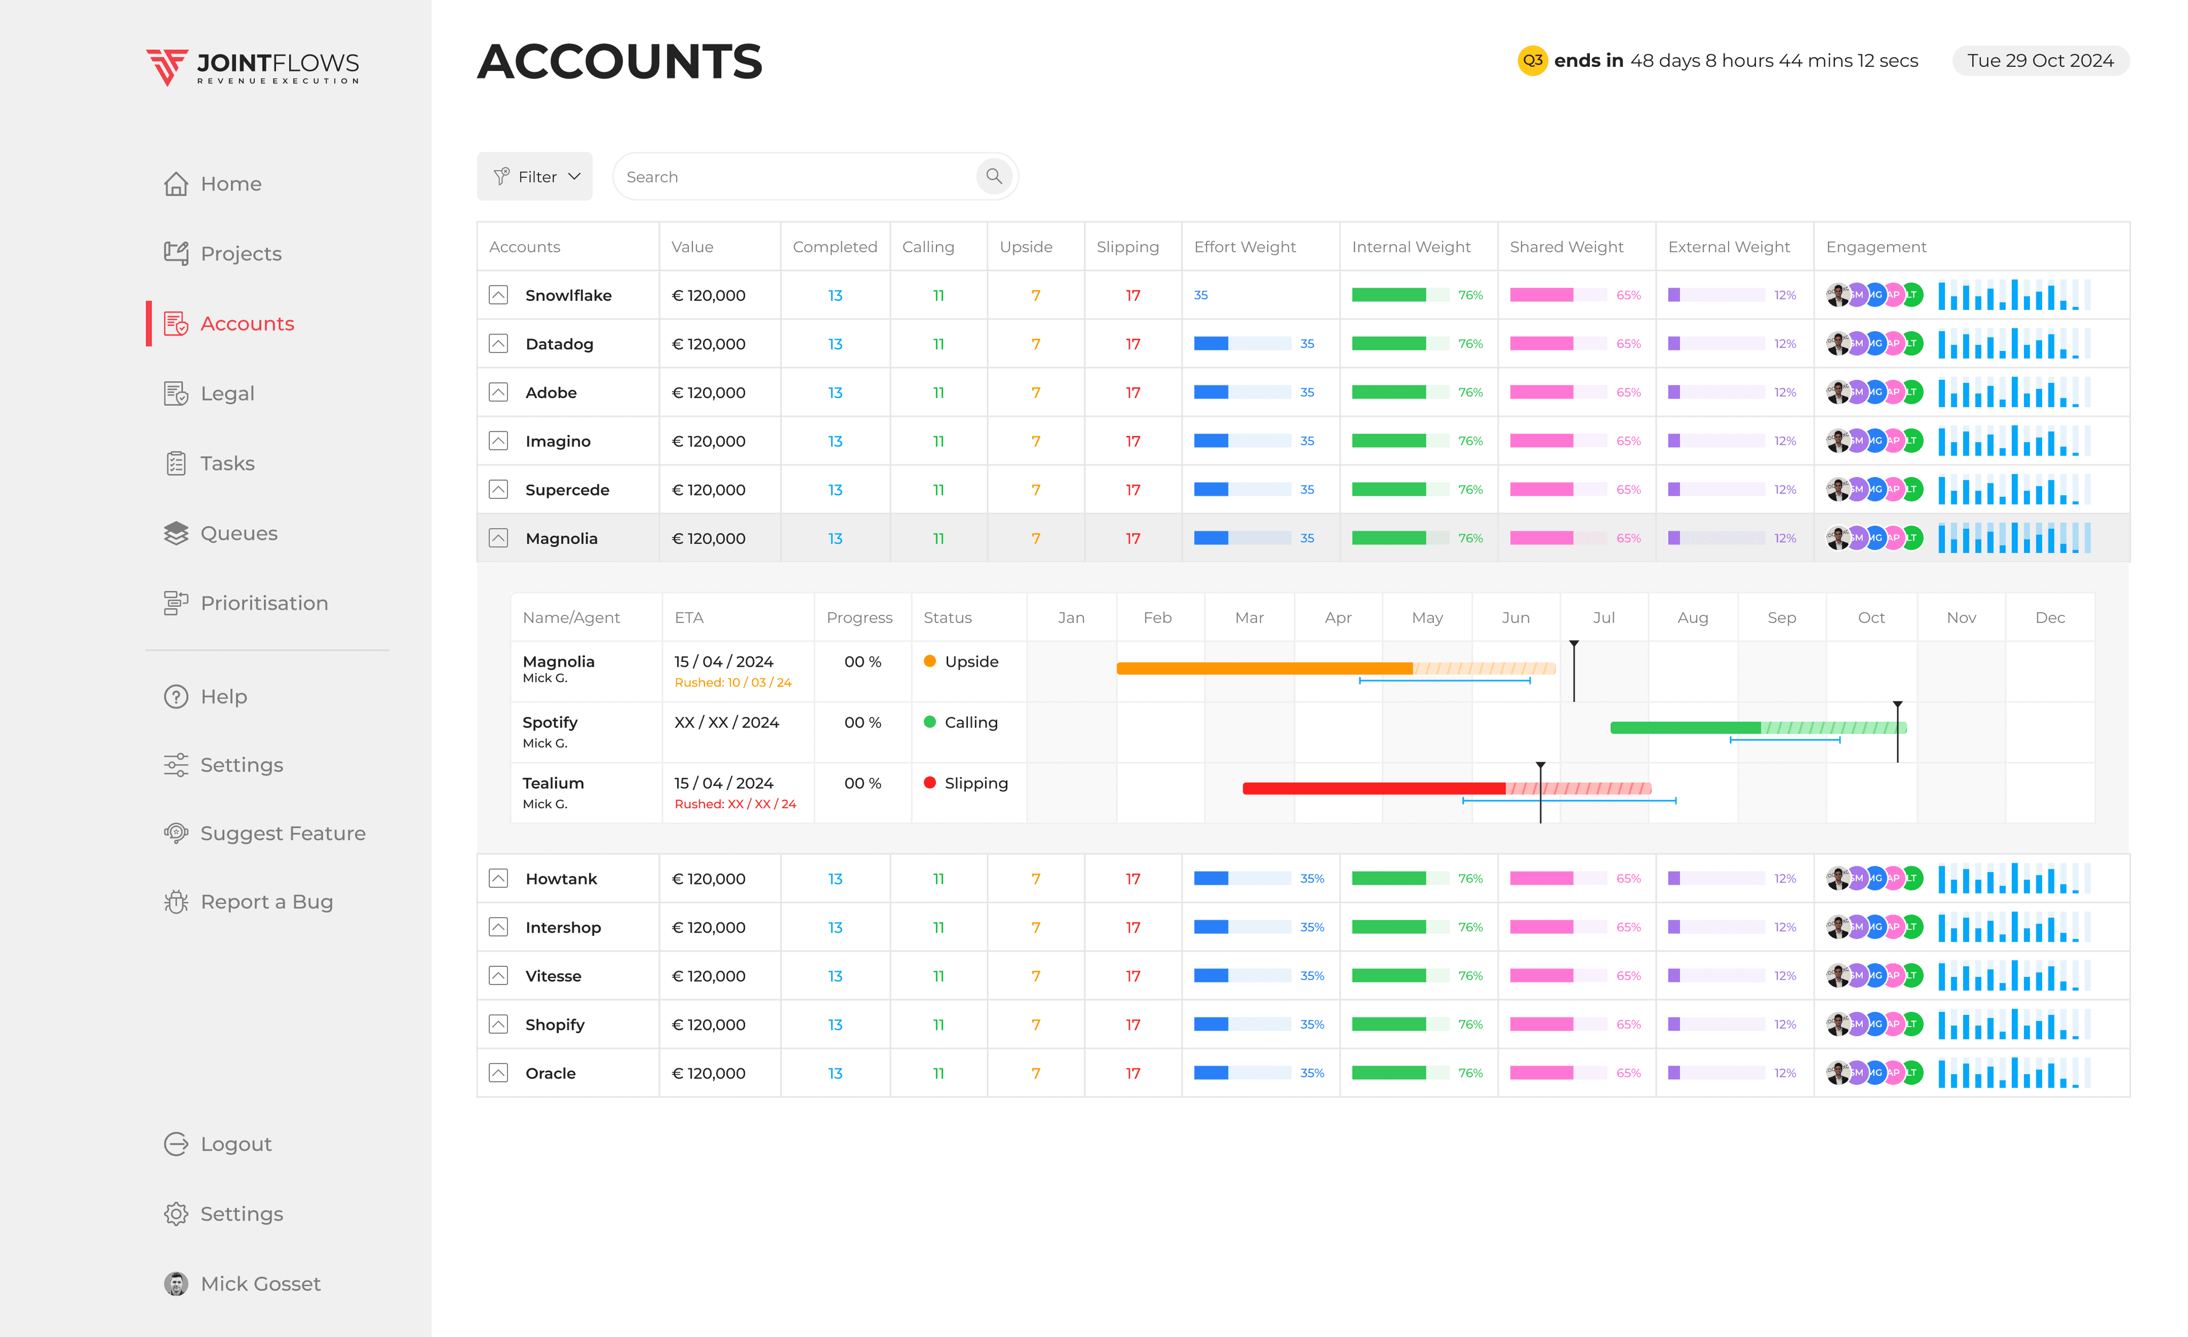
Task: Sort by the Completed column header
Action: (835, 247)
